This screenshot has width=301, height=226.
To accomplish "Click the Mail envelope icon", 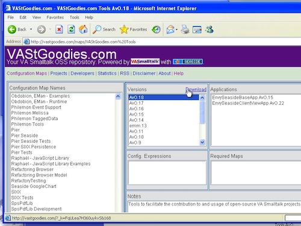I will (x=170, y=30).
